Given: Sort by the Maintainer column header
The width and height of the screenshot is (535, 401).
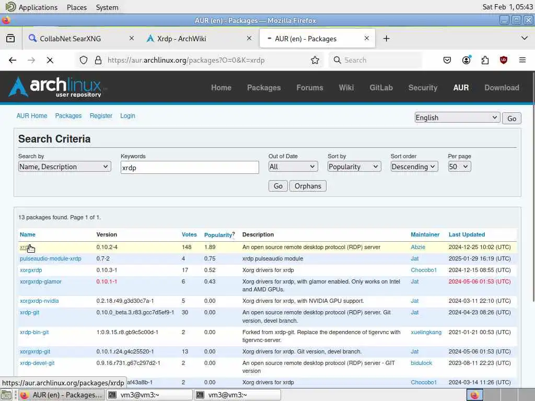Looking at the screenshot, I should [425, 234].
